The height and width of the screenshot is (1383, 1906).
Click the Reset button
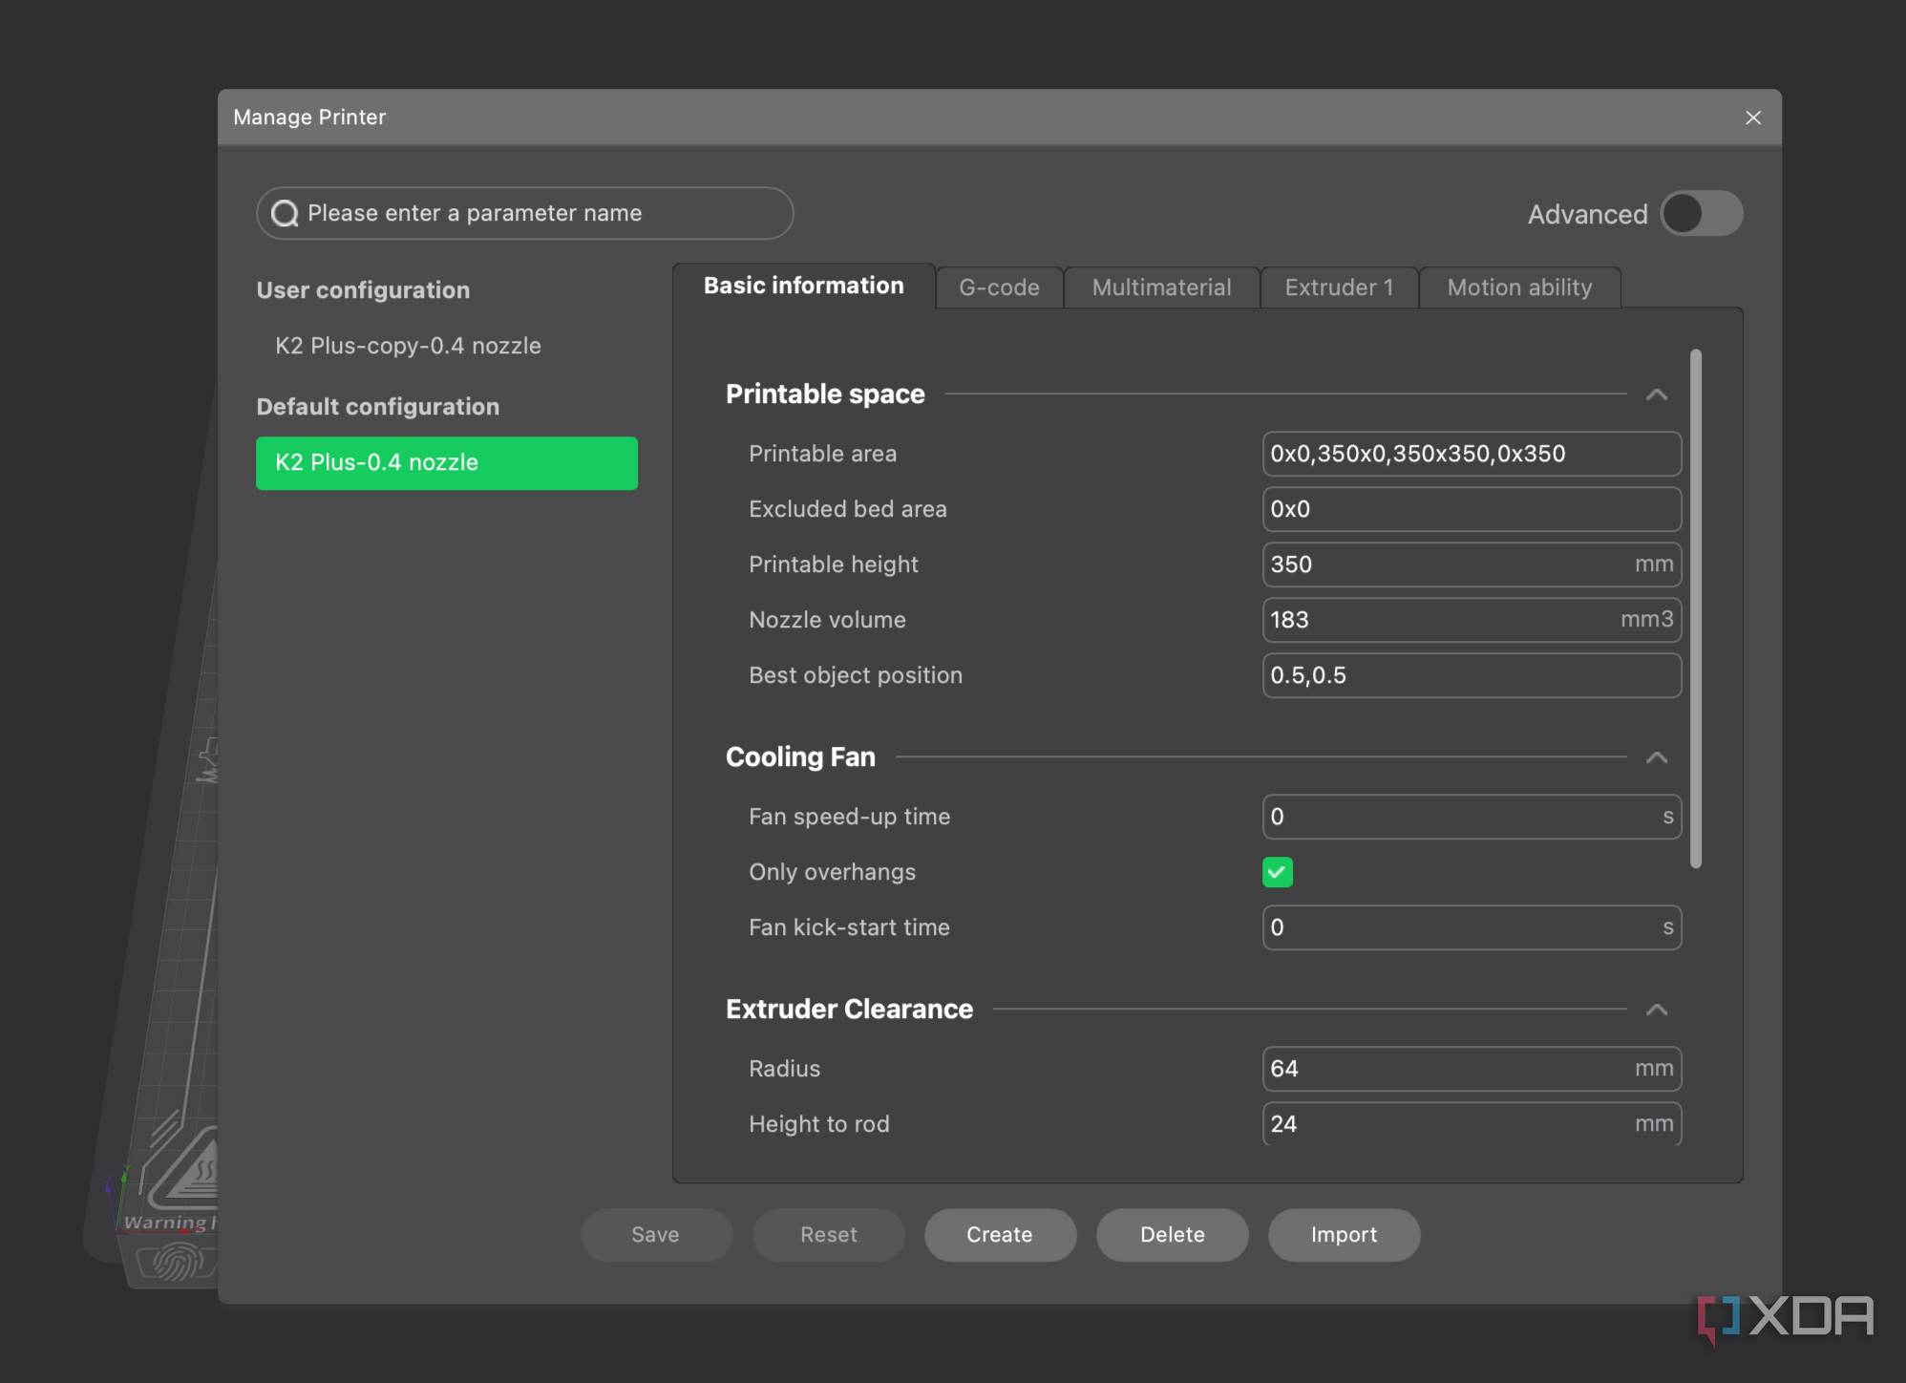click(828, 1235)
